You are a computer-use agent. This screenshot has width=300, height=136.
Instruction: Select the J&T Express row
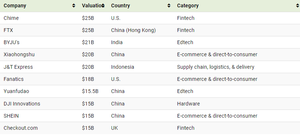point(150,67)
